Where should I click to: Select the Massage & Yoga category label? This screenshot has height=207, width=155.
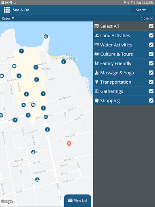click(117, 73)
